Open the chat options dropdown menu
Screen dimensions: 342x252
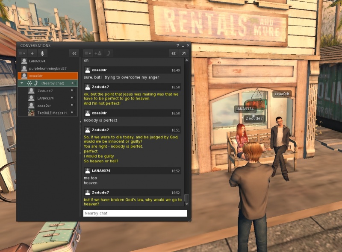pyautogui.click(x=87, y=53)
